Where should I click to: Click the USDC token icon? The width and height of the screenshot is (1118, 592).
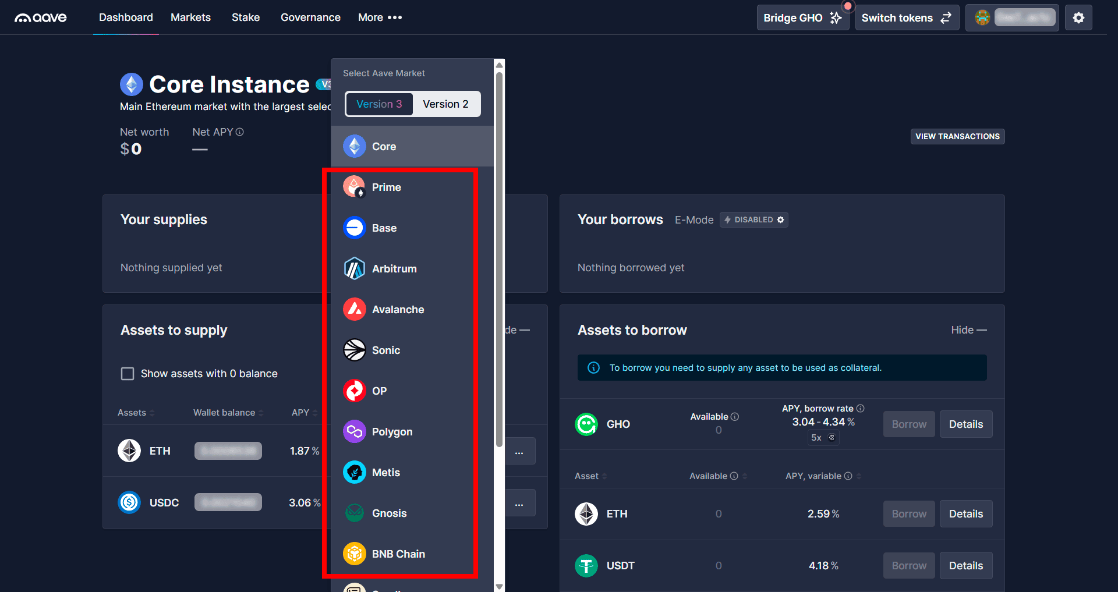[x=129, y=502]
